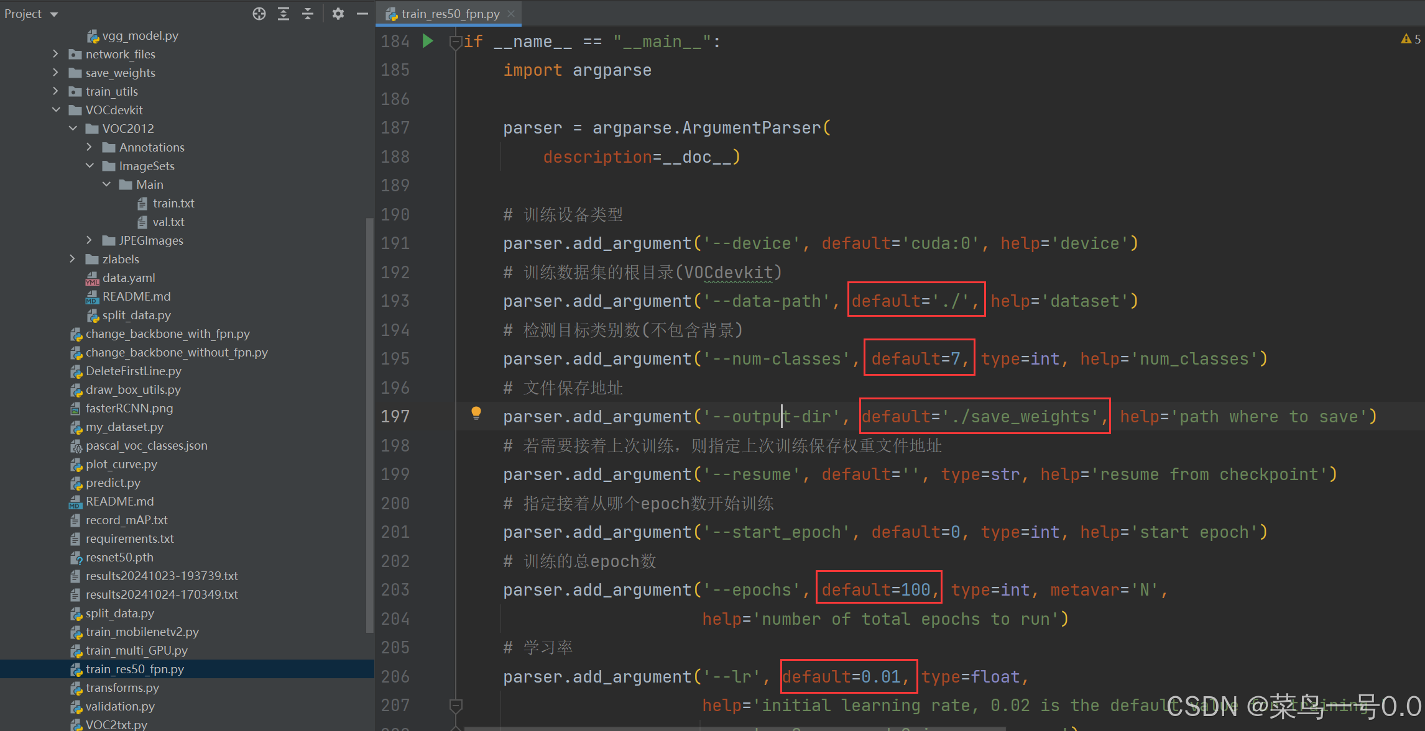Close the train_res50_fpn.py editor tab
This screenshot has width=1425, height=731.
[511, 14]
